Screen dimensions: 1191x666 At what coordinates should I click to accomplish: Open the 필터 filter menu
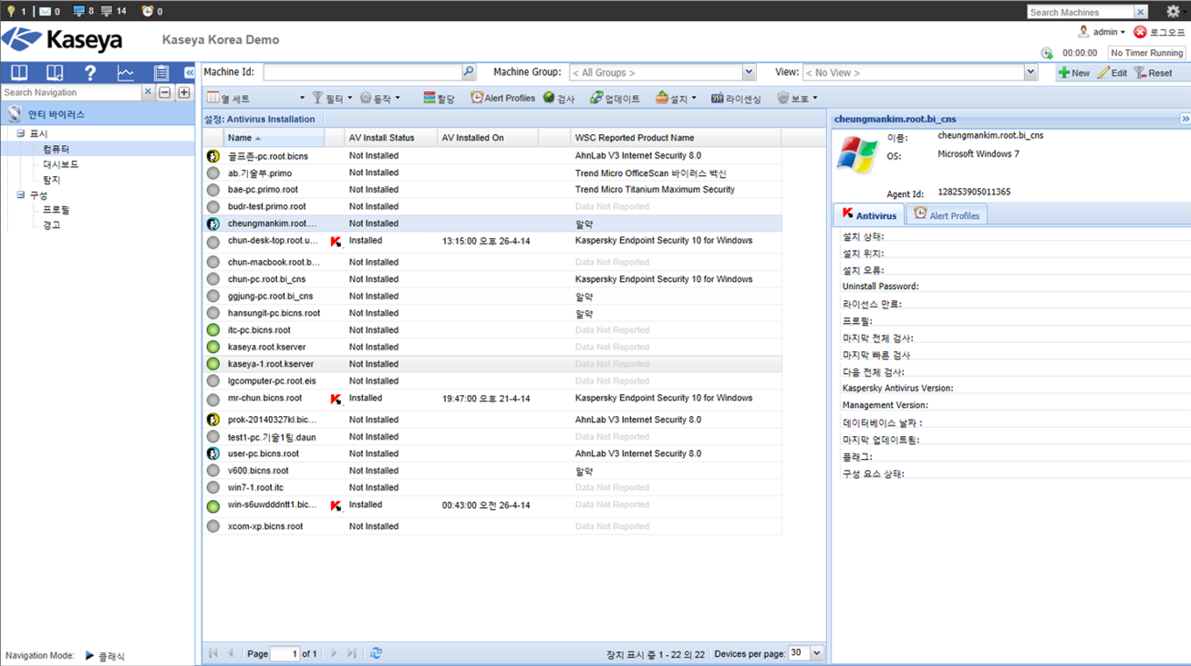[332, 98]
